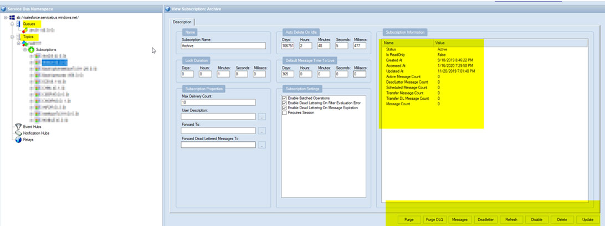The height and width of the screenshot is (226, 605).
Task: Select the Accessed At row
Action: (485, 66)
